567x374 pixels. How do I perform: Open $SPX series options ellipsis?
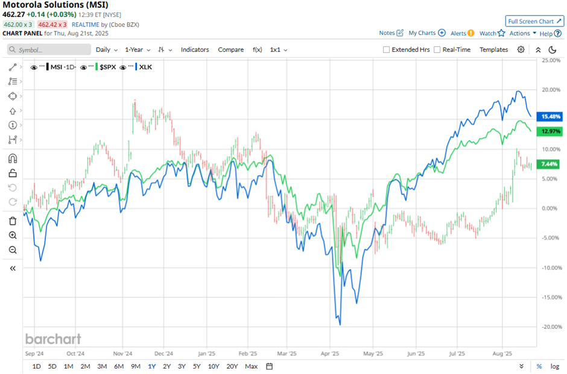[92, 66]
